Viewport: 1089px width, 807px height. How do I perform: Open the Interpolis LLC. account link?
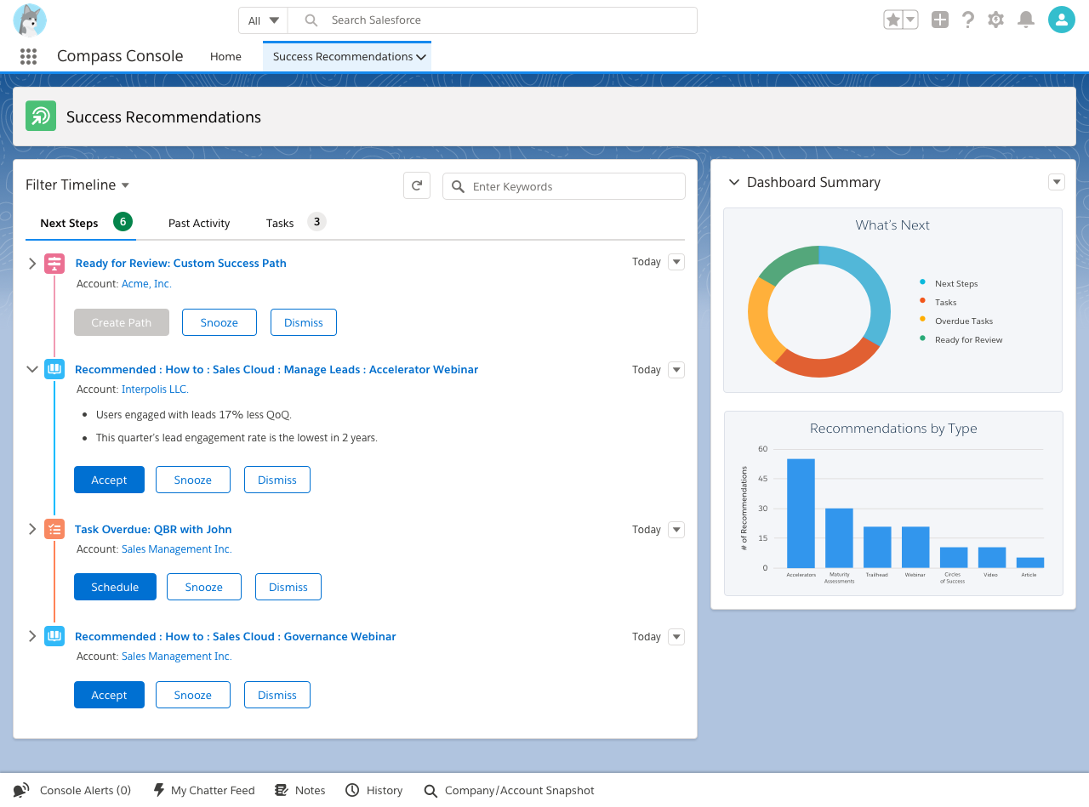(x=155, y=389)
